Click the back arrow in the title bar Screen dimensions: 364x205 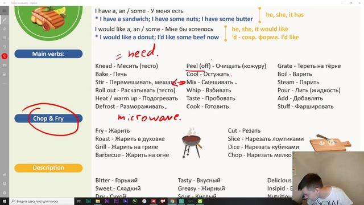[5, 3]
